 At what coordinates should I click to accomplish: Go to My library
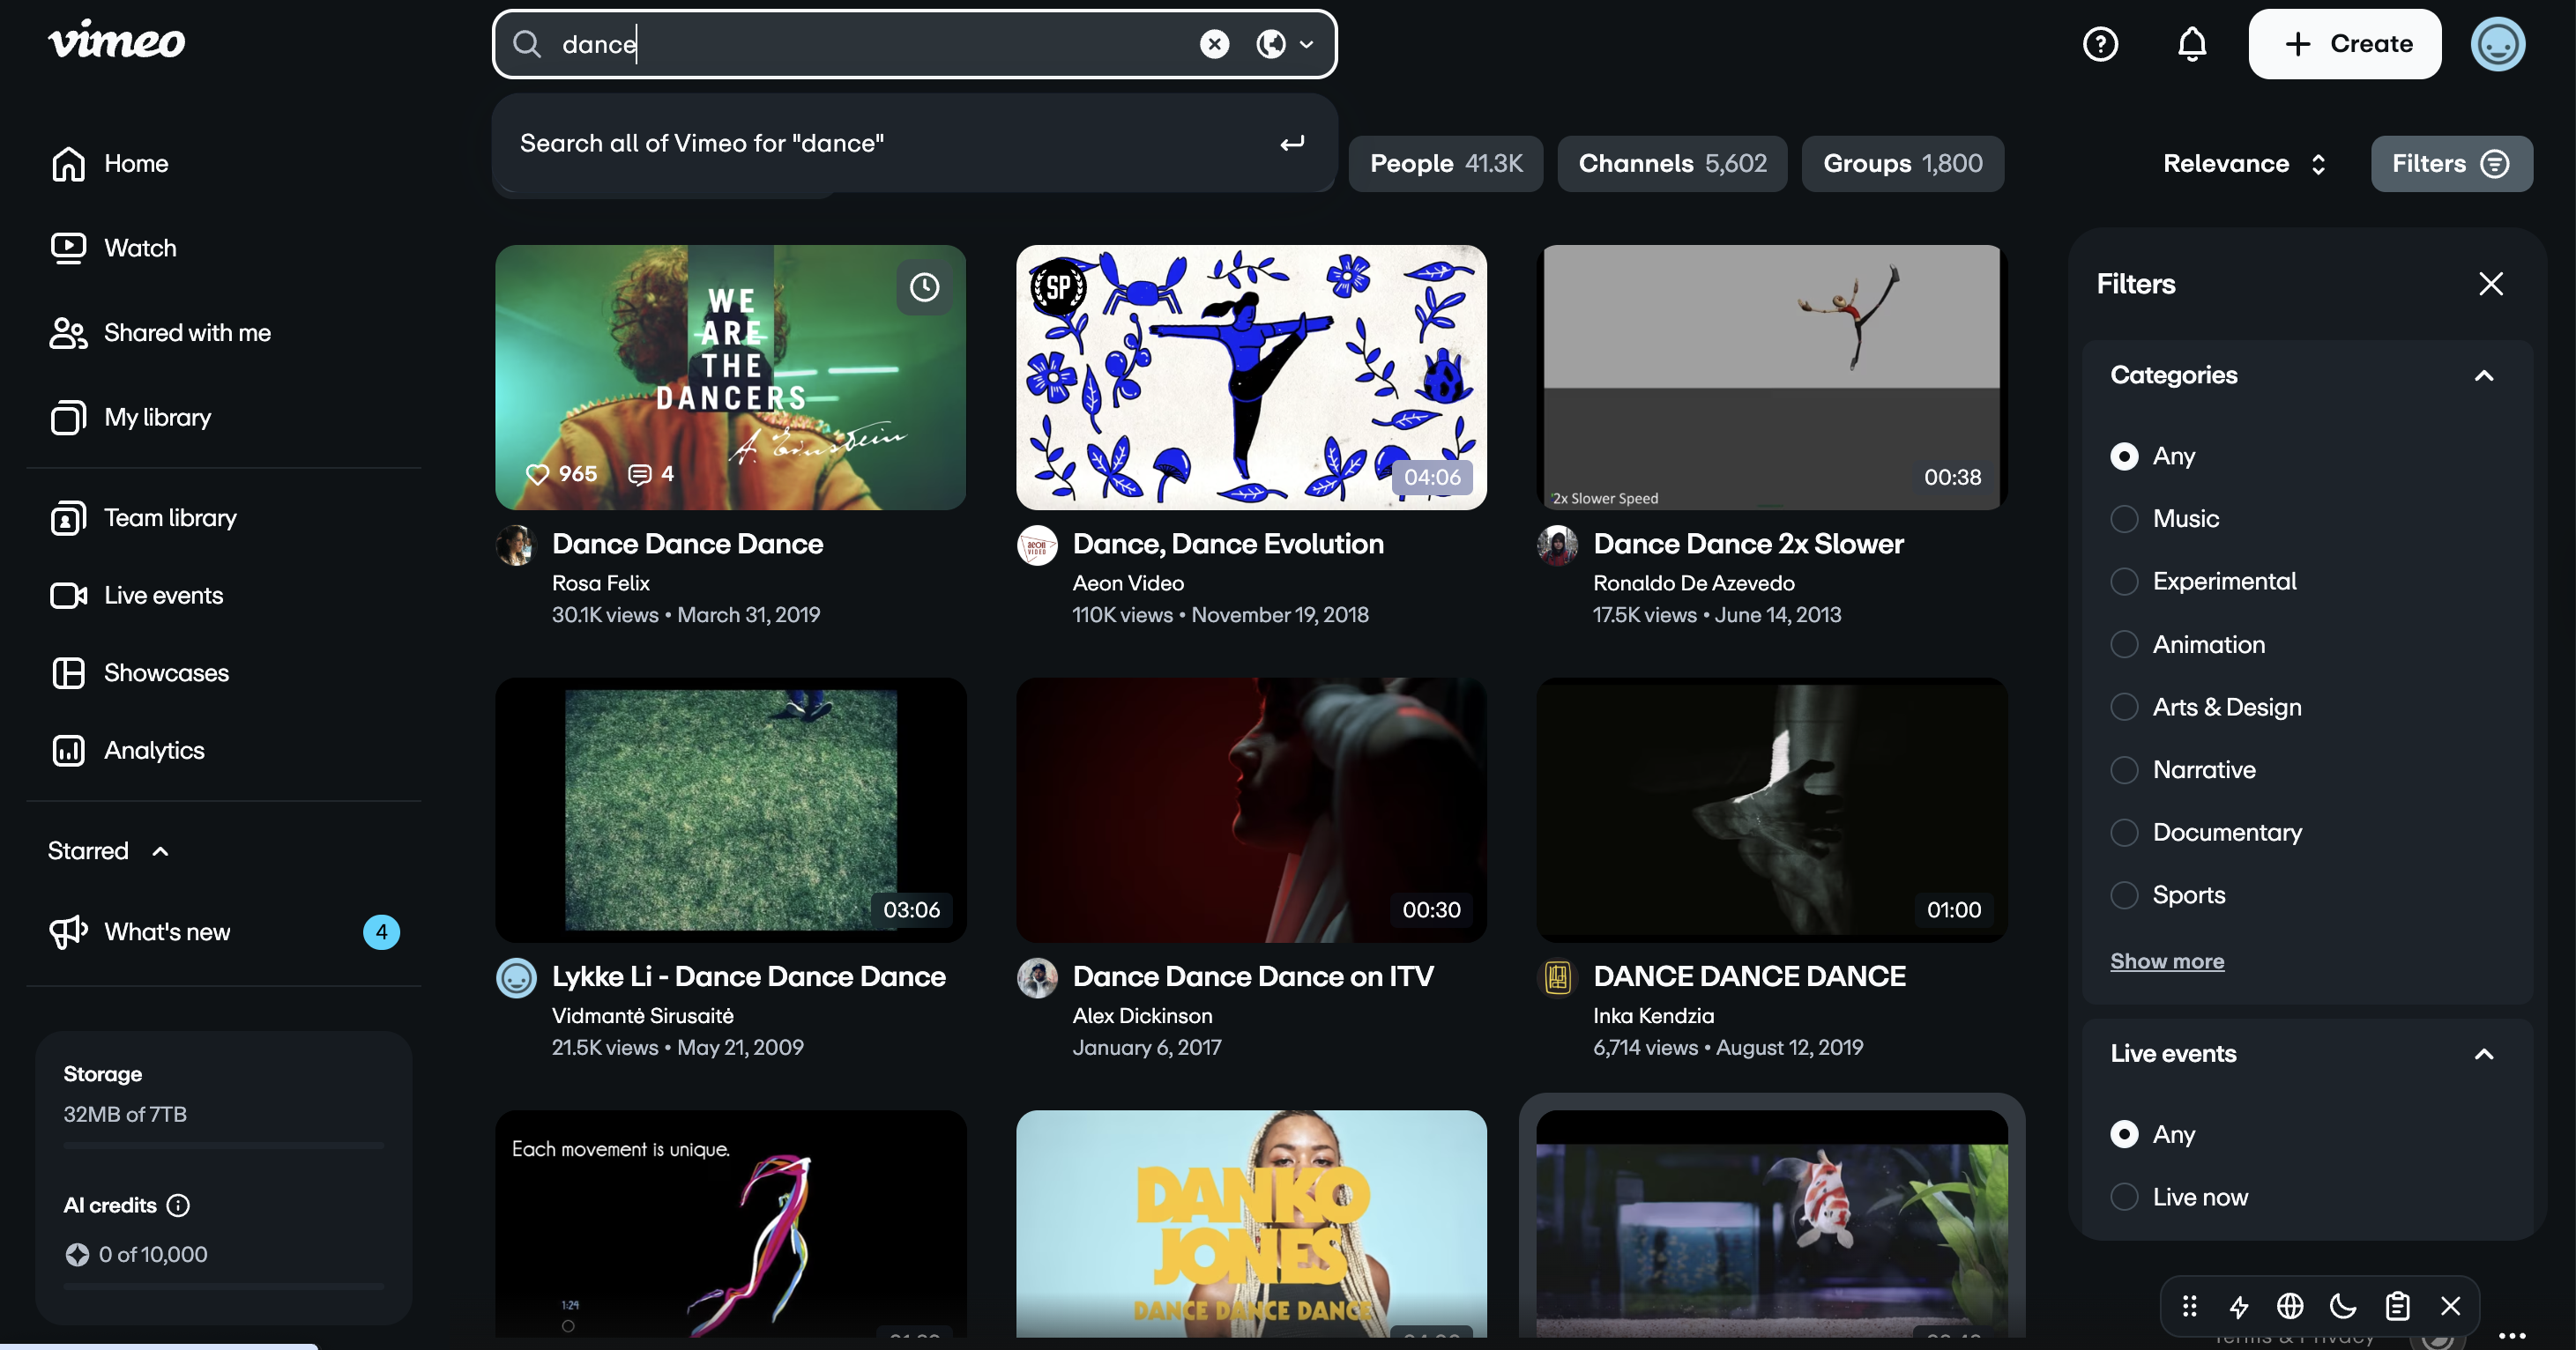(x=158, y=417)
